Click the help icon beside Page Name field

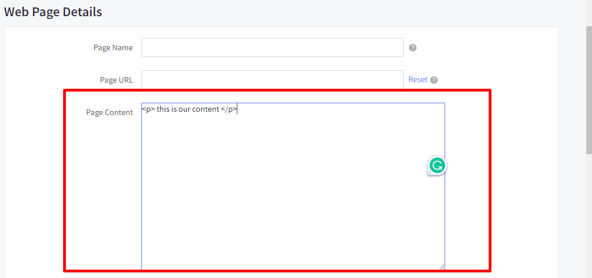coord(413,47)
